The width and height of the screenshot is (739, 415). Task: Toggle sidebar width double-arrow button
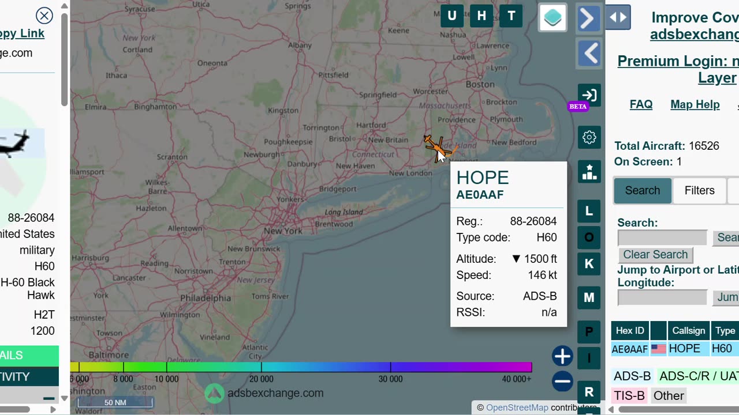click(618, 17)
